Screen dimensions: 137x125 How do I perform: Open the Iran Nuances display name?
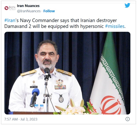pos(28,6)
